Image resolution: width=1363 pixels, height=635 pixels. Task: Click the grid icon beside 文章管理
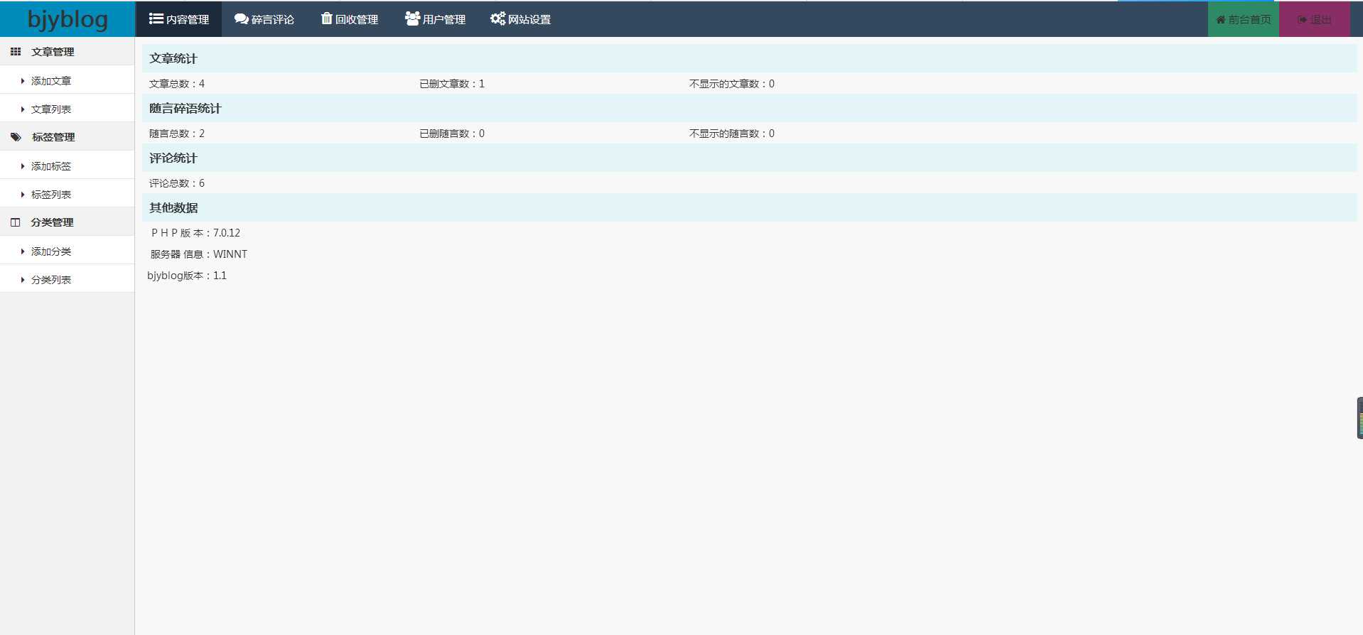click(x=16, y=52)
